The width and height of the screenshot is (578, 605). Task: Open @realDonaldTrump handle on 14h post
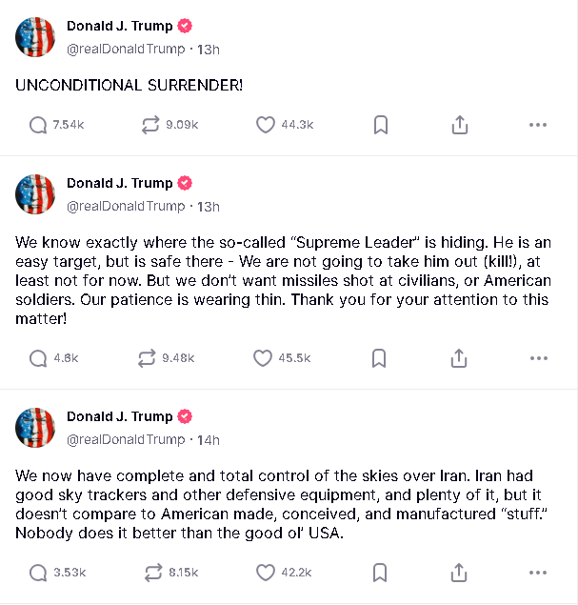[126, 440]
